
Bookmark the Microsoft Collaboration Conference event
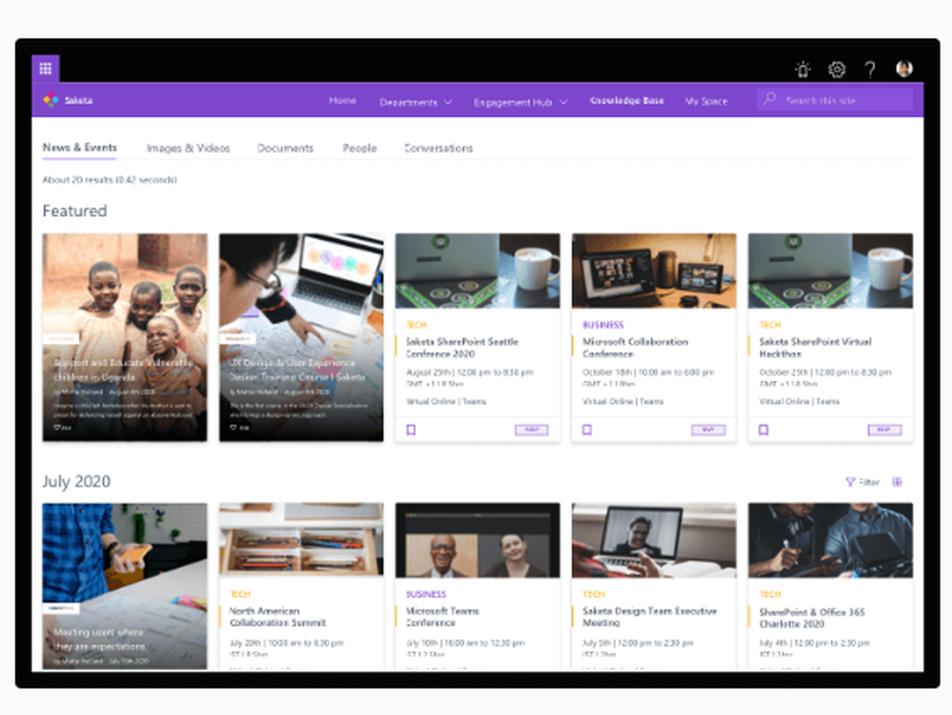click(587, 430)
